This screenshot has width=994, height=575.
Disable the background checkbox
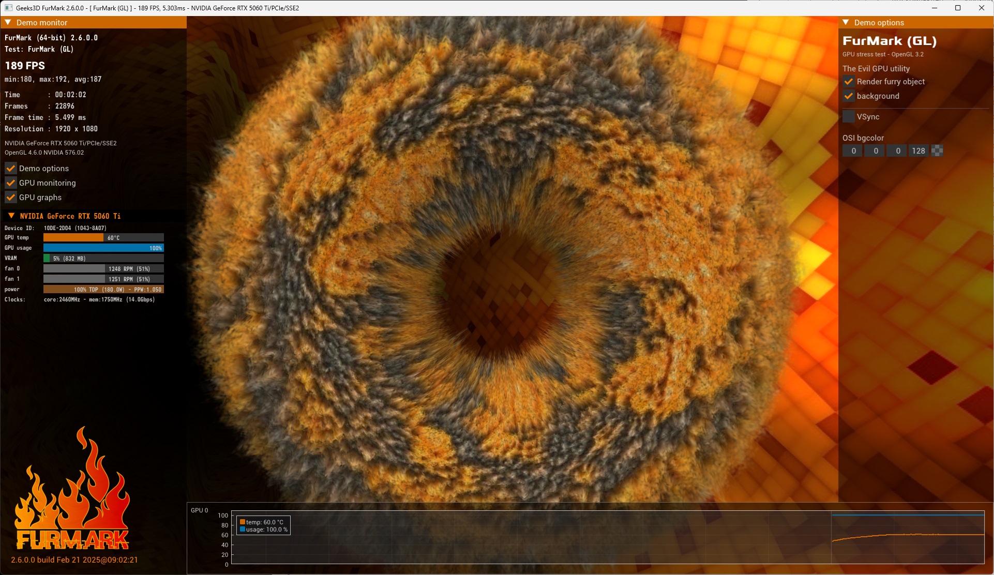click(x=849, y=96)
